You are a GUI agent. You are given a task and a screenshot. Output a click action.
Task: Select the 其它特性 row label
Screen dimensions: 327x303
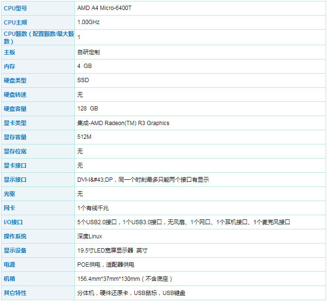[x=15, y=293]
